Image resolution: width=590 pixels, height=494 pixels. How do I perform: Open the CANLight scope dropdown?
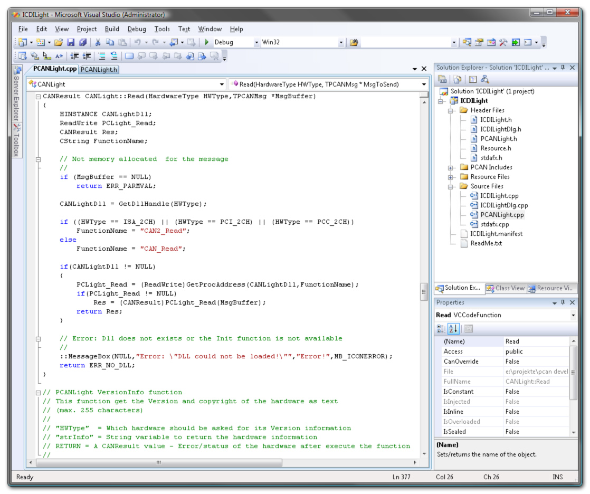pyautogui.click(x=222, y=84)
